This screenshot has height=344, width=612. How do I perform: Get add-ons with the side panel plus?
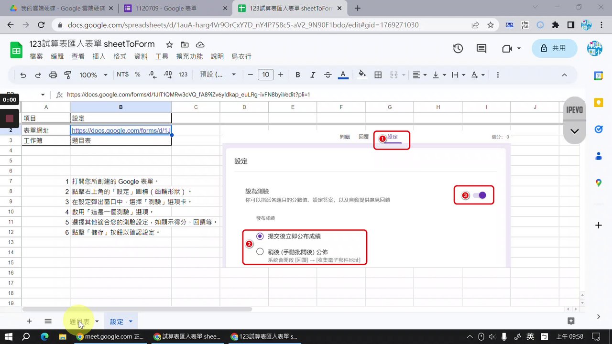pyautogui.click(x=598, y=225)
